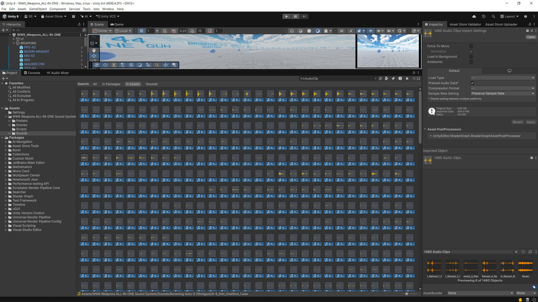The width and height of the screenshot is (538, 302).
Task: Open the Asset Store dropdown in the toolbar
Action: [54, 17]
